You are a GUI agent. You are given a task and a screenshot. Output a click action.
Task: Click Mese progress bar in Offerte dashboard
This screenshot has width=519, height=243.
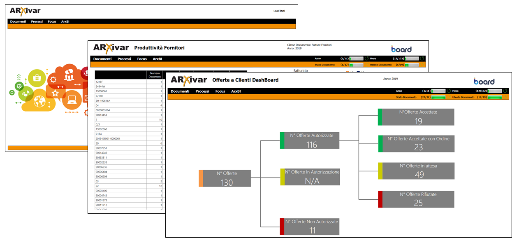click(x=495, y=91)
